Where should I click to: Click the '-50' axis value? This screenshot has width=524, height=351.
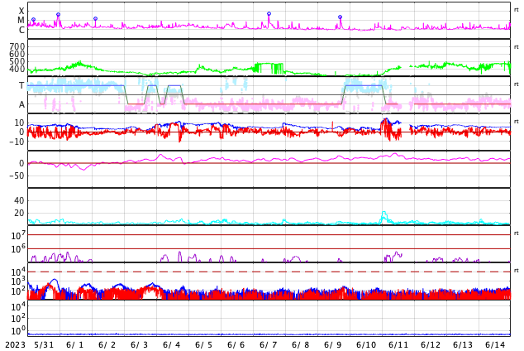click(x=17, y=175)
